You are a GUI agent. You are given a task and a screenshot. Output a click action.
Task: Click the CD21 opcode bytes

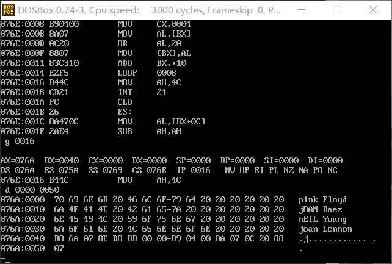coord(59,92)
